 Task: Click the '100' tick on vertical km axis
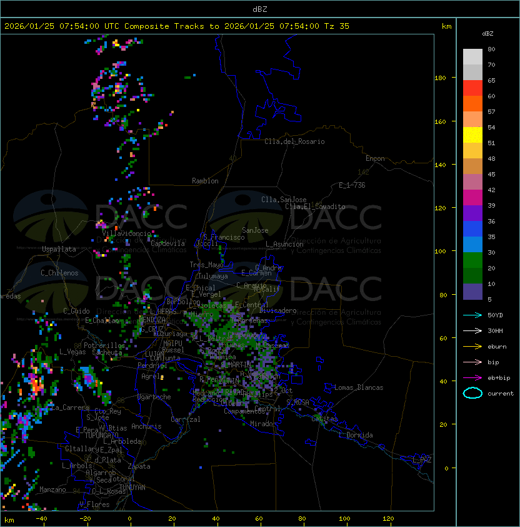point(440,252)
